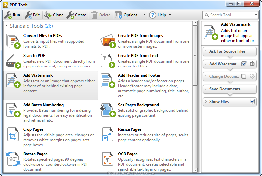
Task: Select the Set Pages Background icon
Action: (x=108, y=110)
